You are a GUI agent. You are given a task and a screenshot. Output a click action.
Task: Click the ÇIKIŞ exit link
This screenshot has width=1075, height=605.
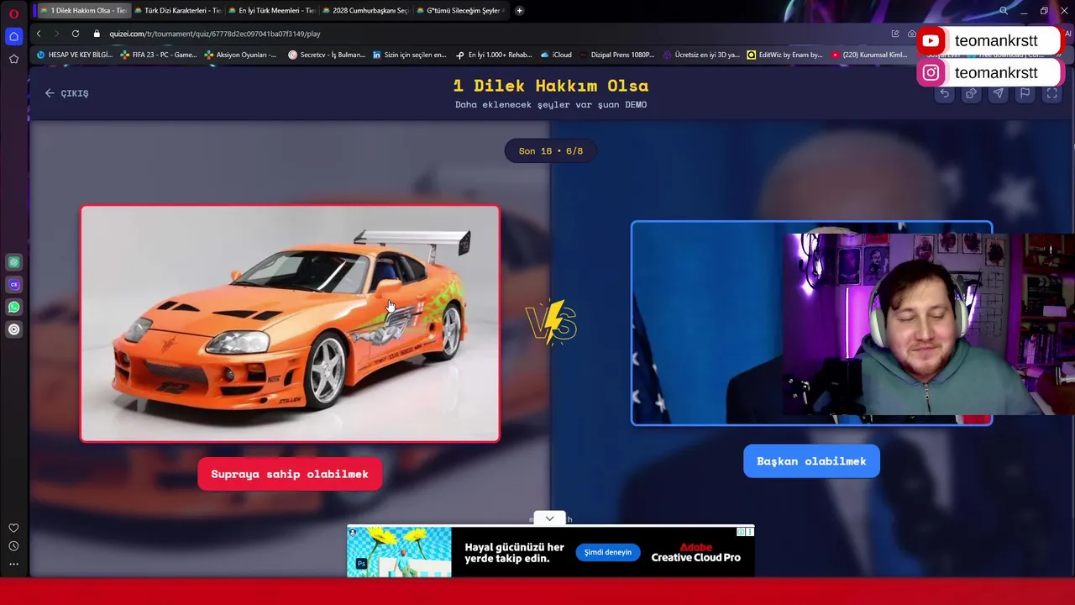(66, 93)
